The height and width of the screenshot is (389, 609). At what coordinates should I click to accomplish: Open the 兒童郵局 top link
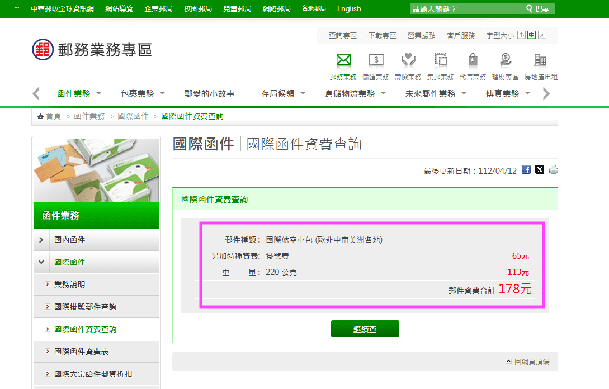tap(237, 8)
